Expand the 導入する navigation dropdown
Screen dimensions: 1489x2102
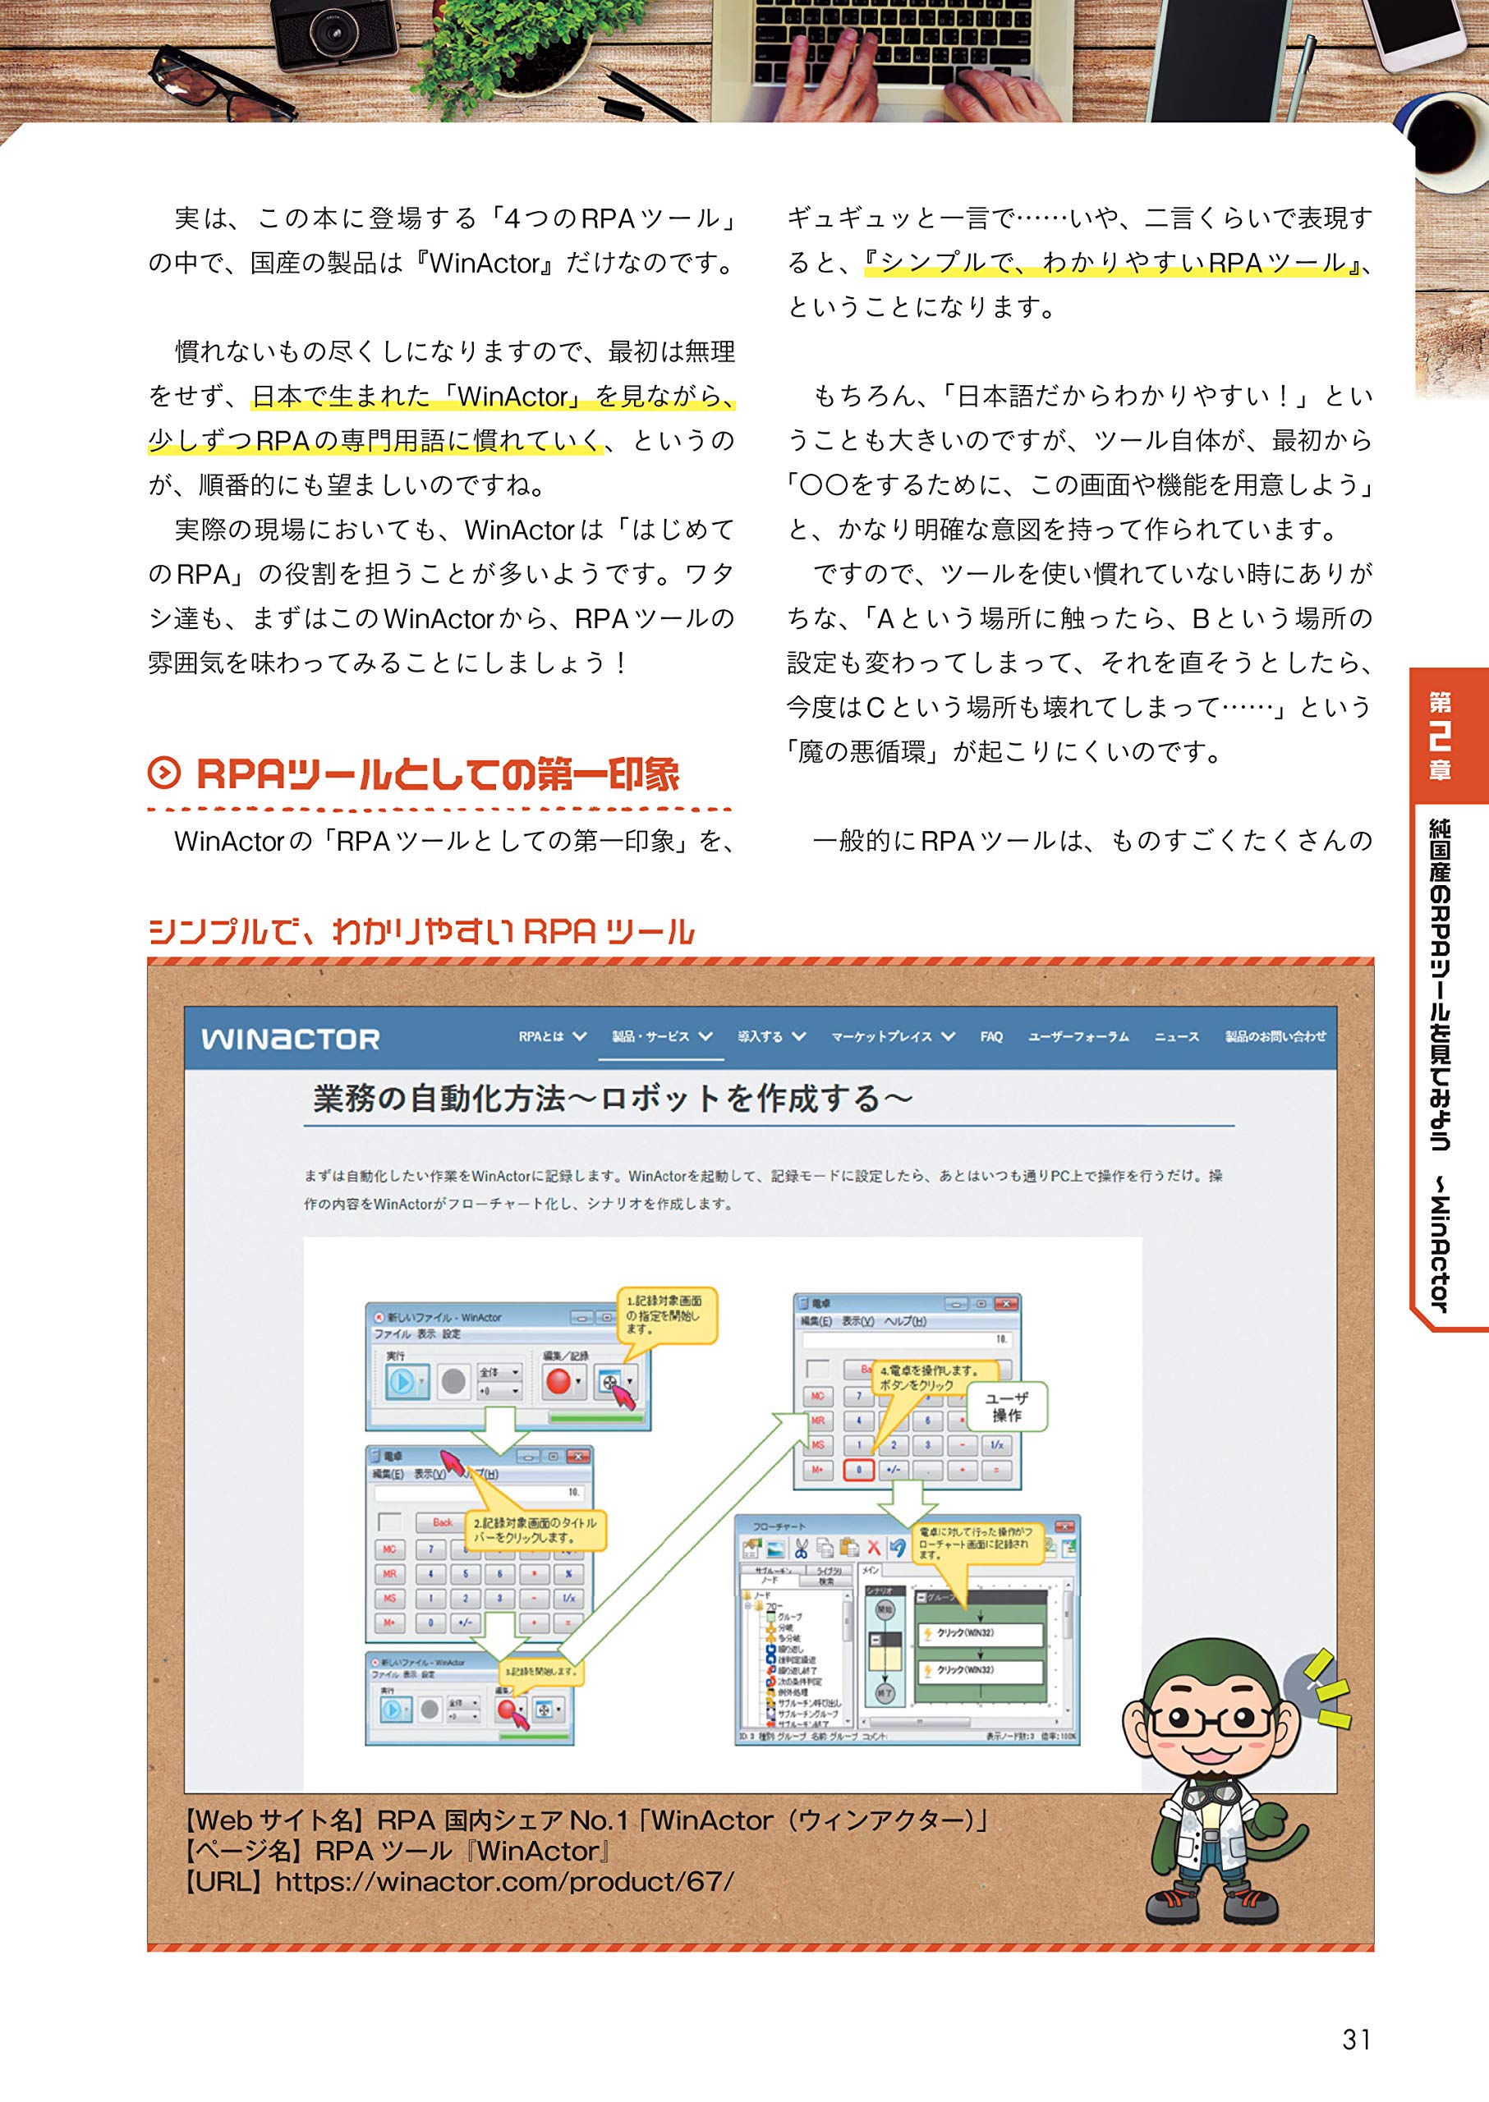point(772,1036)
